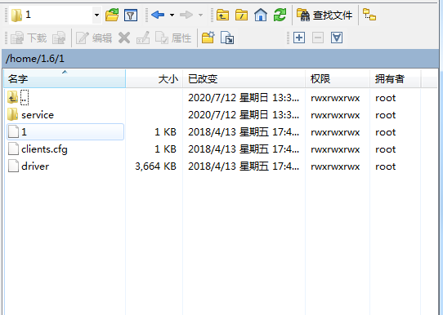Click the rwxrwxrwx permission in service row

335,115
